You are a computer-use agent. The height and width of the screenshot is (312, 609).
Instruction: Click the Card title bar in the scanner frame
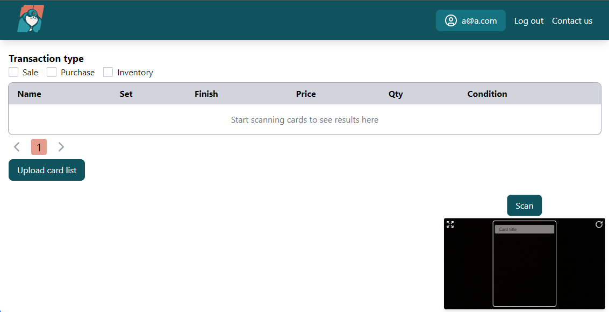click(x=524, y=229)
